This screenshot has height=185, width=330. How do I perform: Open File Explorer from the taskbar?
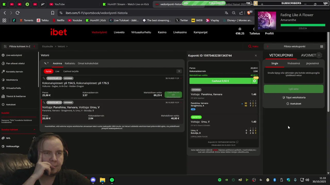[x=102, y=180]
